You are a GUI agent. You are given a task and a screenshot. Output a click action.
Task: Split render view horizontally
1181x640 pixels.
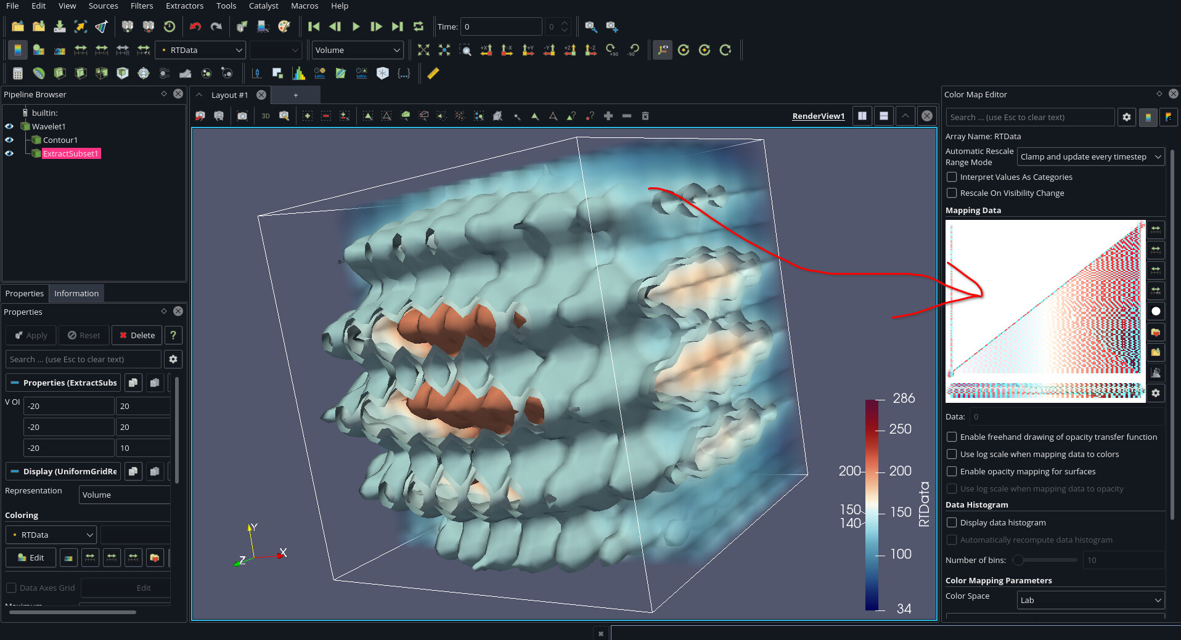click(862, 116)
